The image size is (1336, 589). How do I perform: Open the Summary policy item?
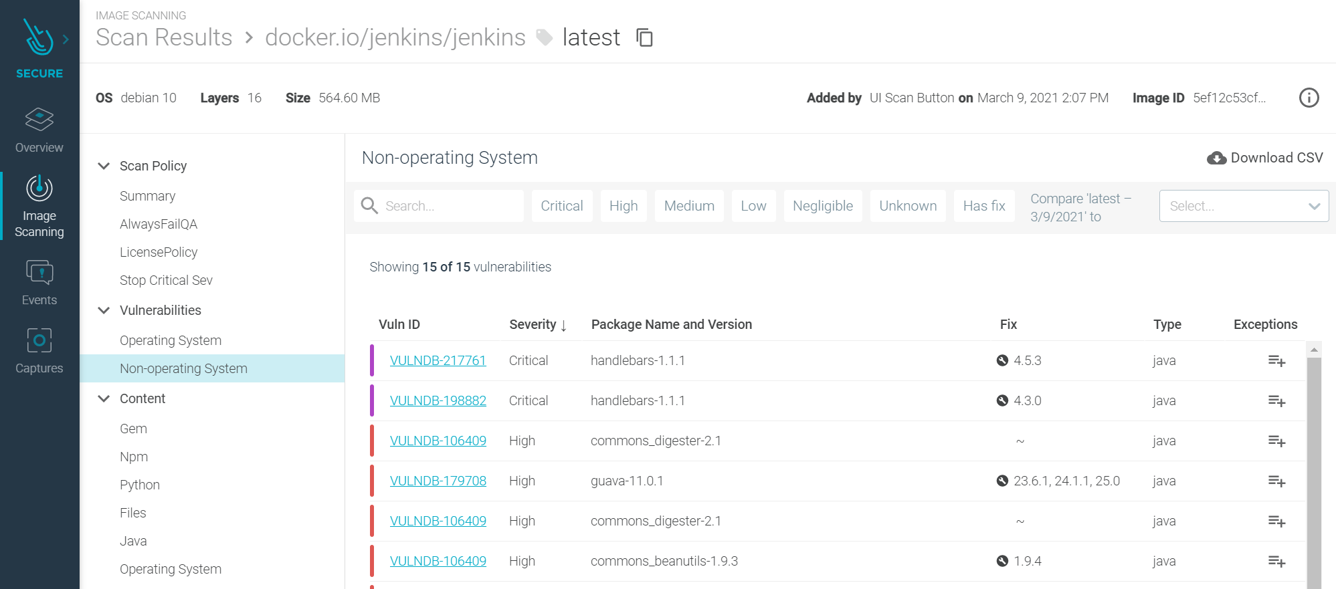pyautogui.click(x=147, y=196)
